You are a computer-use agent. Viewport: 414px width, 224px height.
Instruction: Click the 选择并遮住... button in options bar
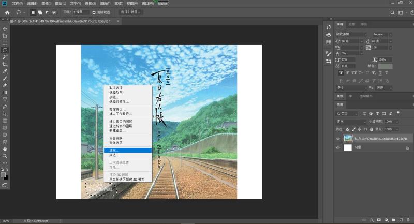tap(130, 12)
